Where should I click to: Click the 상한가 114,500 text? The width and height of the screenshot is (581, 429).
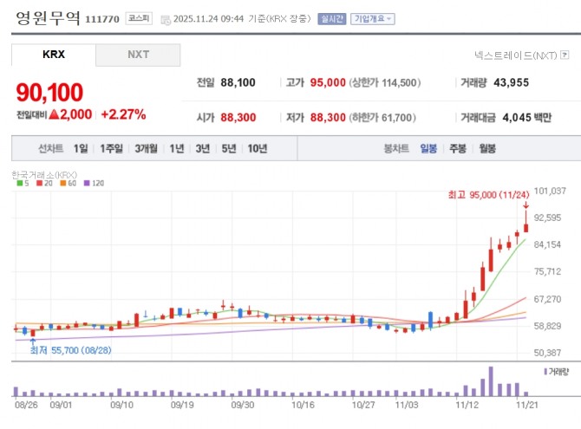coord(385,82)
